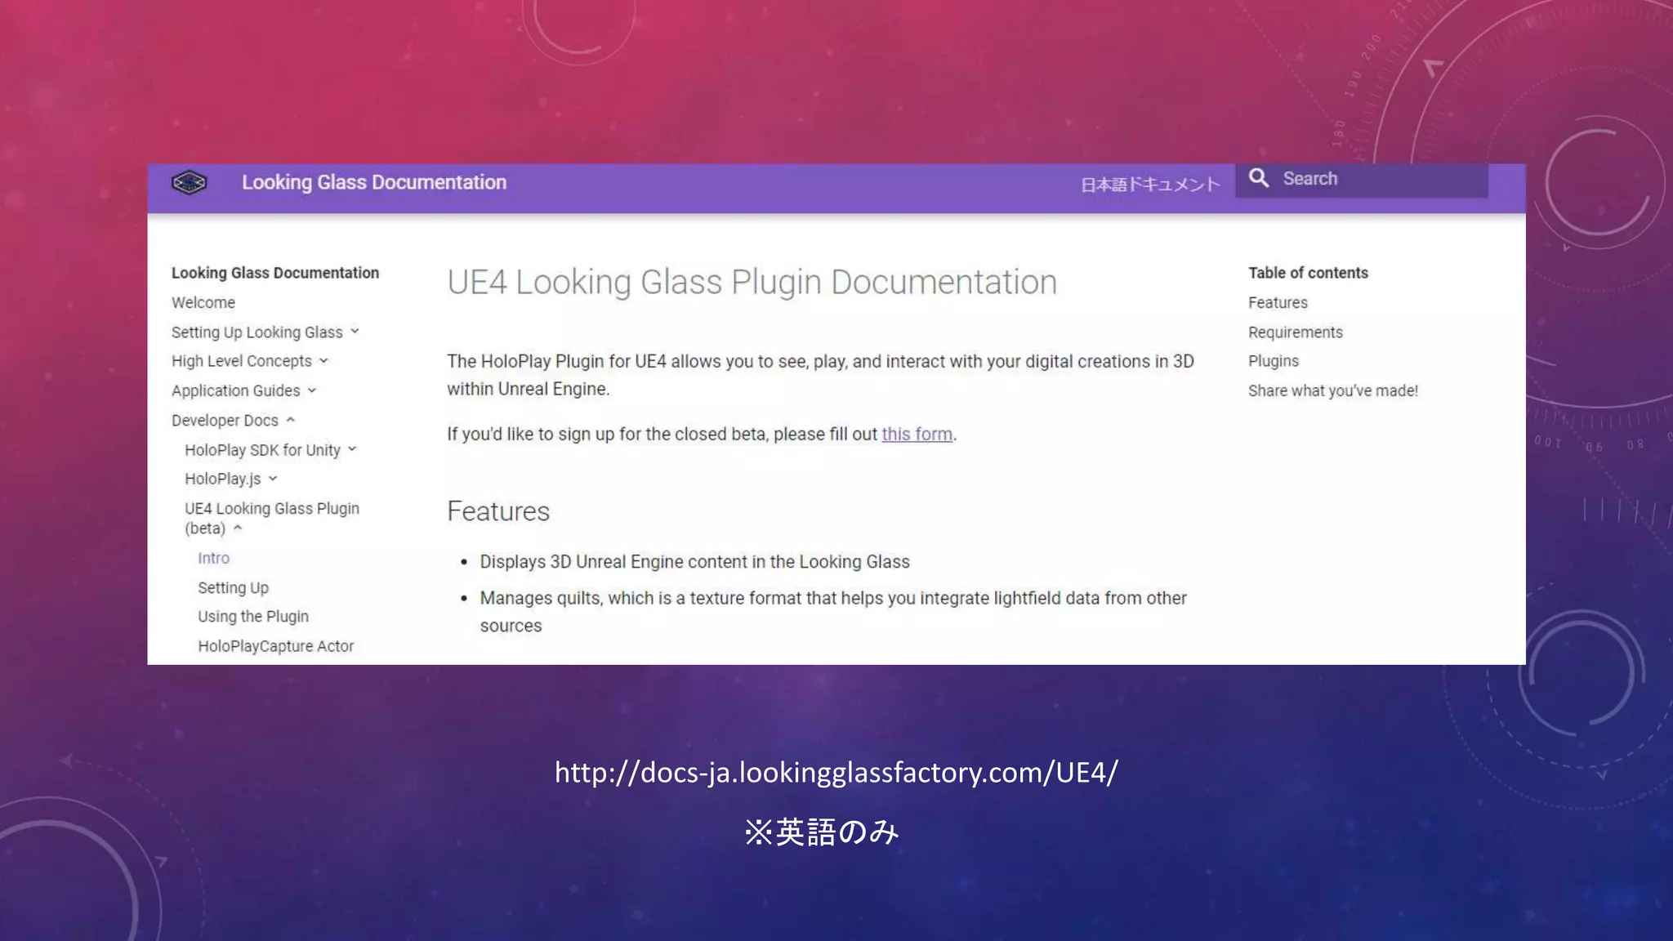Click the HoloPlay.js sidebar label

223,479
